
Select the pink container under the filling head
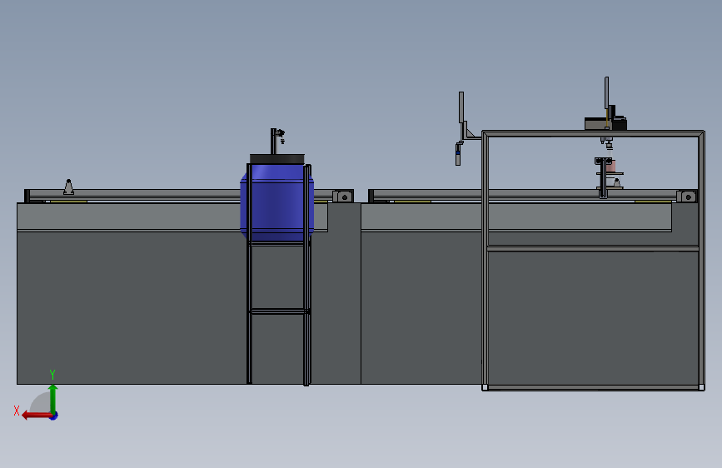[611, 166]
